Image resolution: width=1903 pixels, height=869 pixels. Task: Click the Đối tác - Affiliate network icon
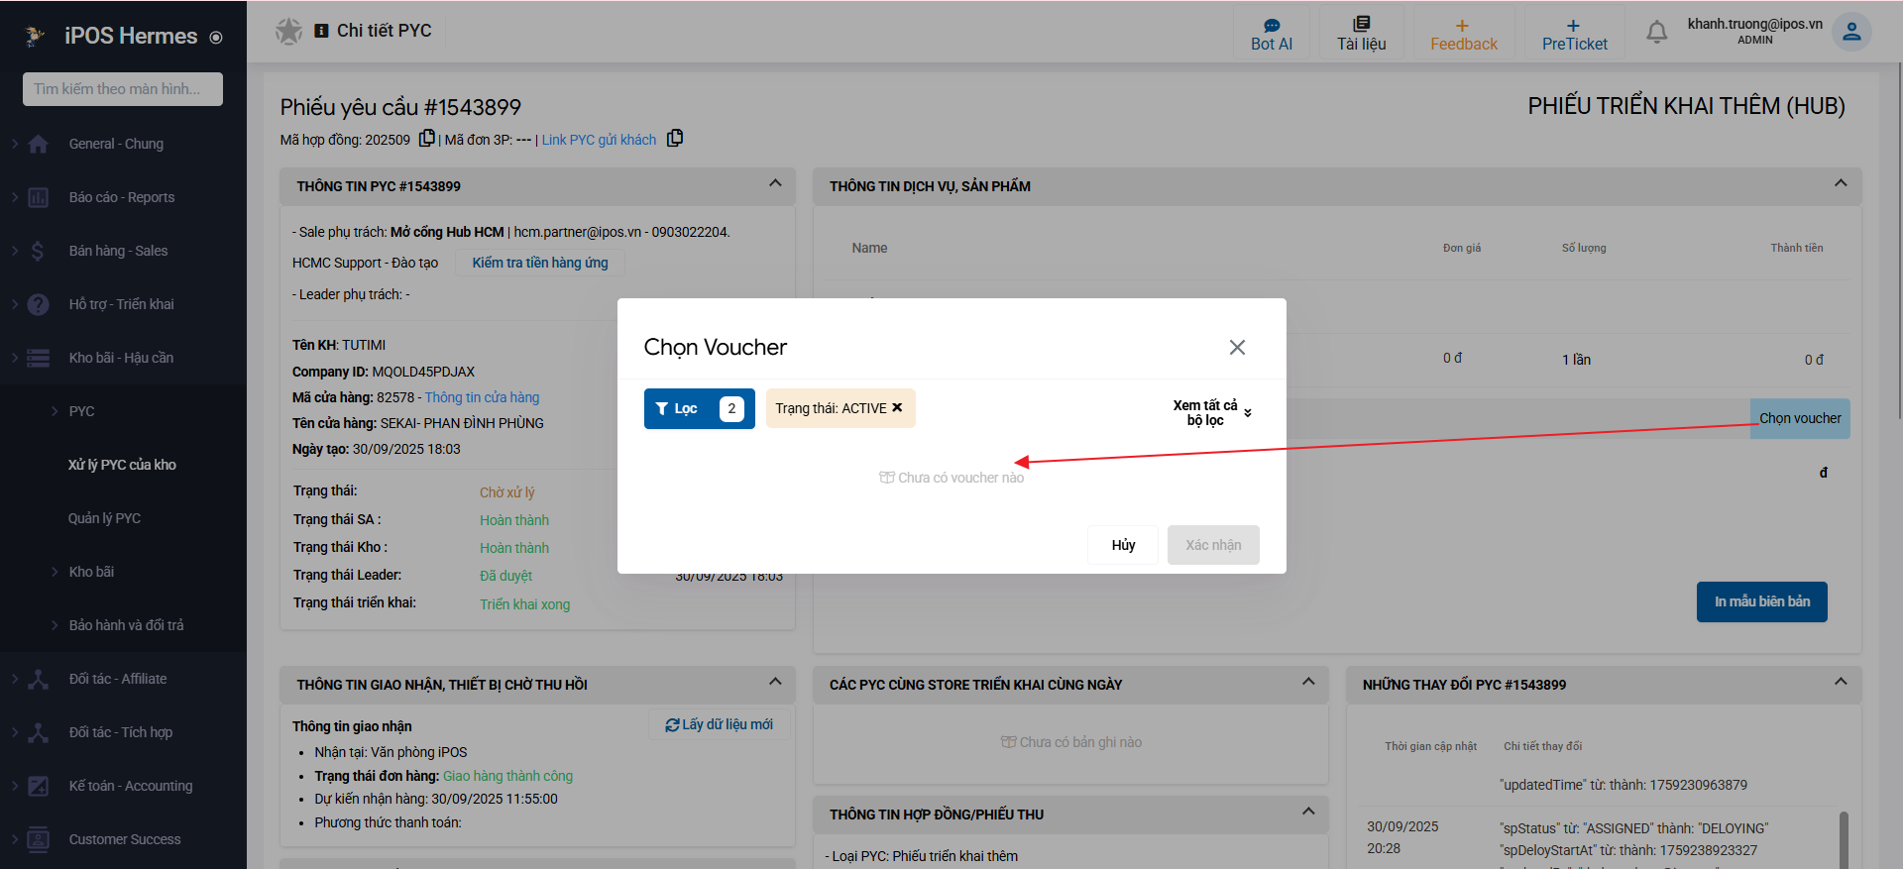pos(39,679)
